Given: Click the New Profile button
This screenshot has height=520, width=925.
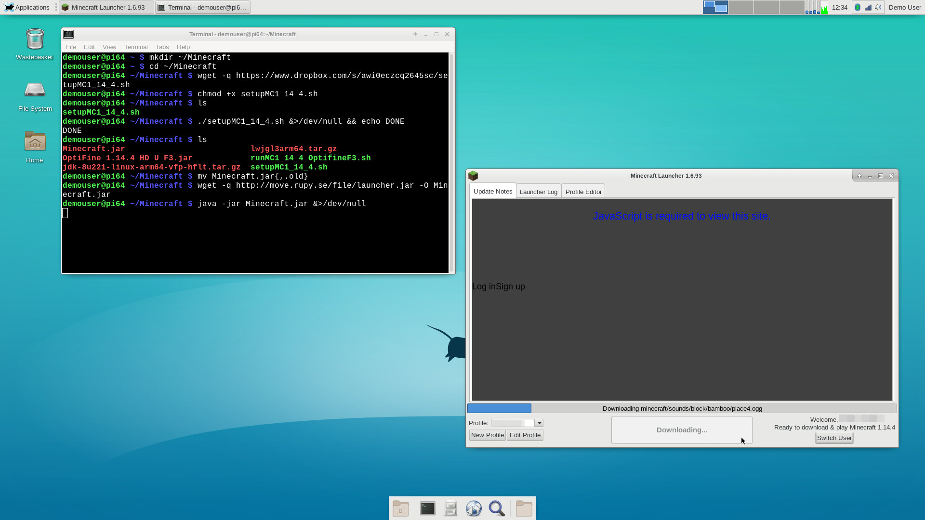Looking at the screenshot, I should [487, 435].
